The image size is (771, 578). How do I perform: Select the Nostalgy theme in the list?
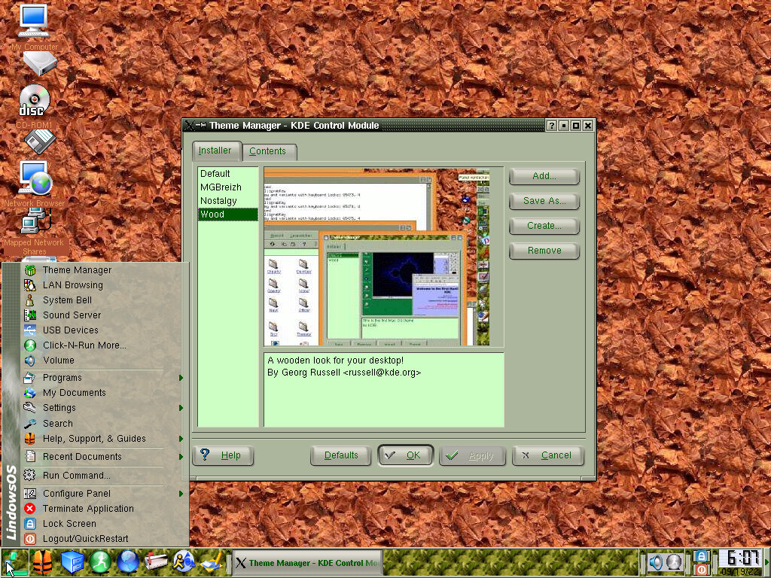(218, 201)
